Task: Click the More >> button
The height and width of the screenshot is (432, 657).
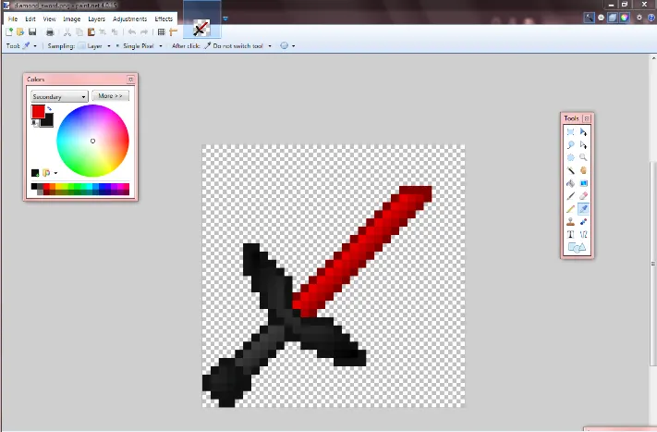Action: pos(110,96)
